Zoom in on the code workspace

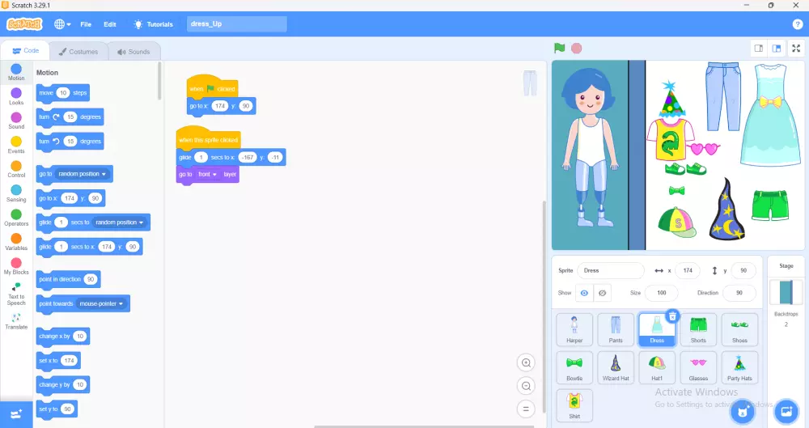point(526,363)
